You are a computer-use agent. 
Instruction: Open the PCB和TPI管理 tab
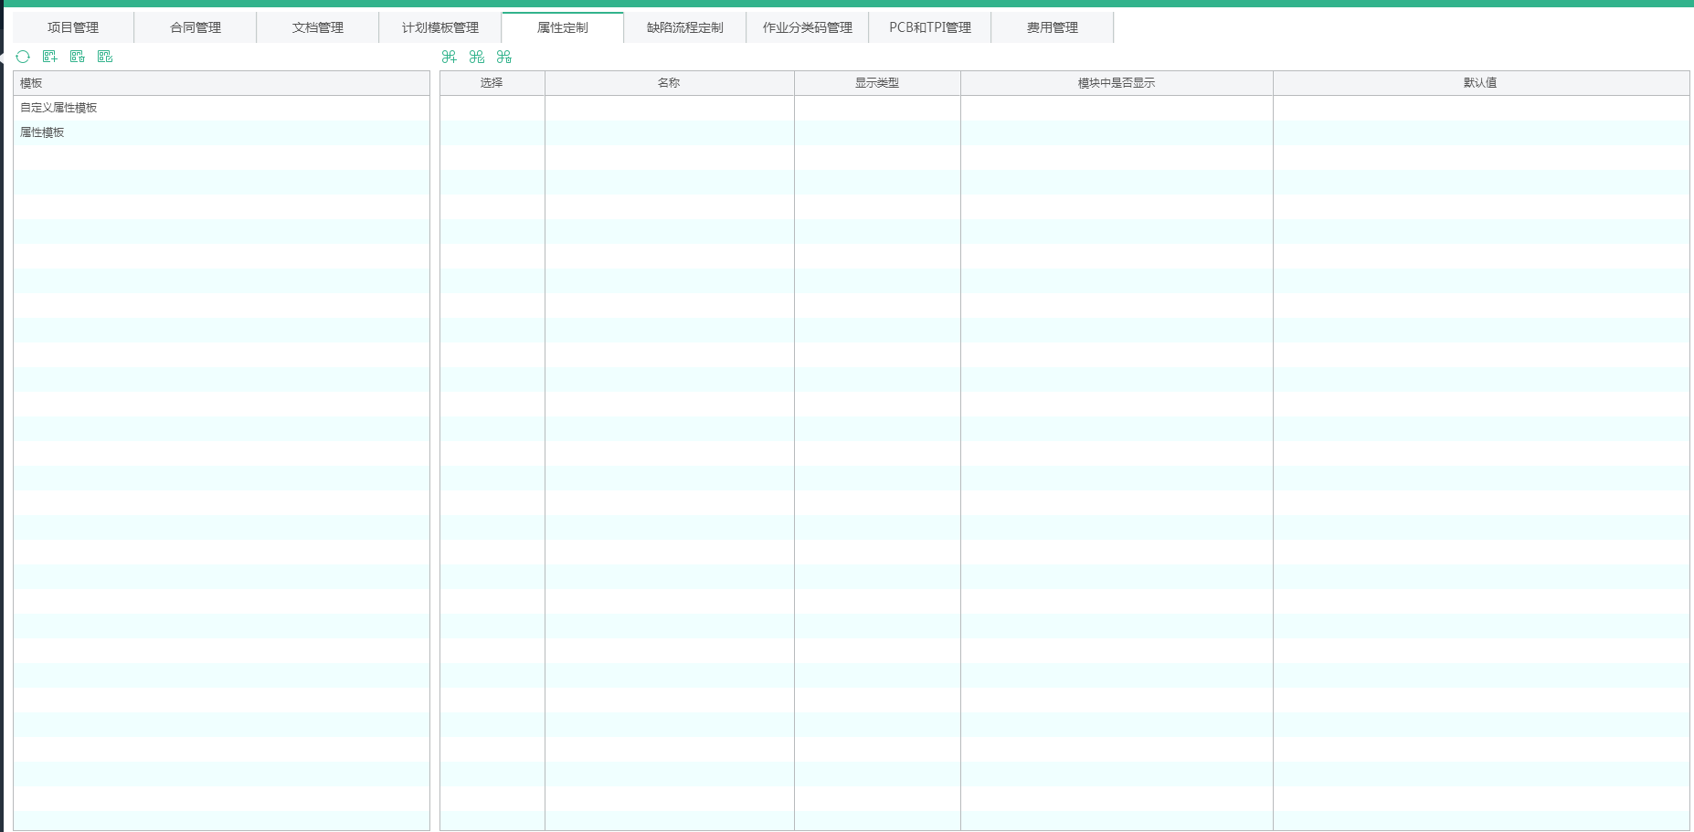(930, 27)
